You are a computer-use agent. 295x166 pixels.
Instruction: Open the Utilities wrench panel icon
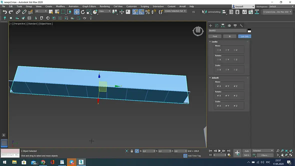click(x=241, y=25)
